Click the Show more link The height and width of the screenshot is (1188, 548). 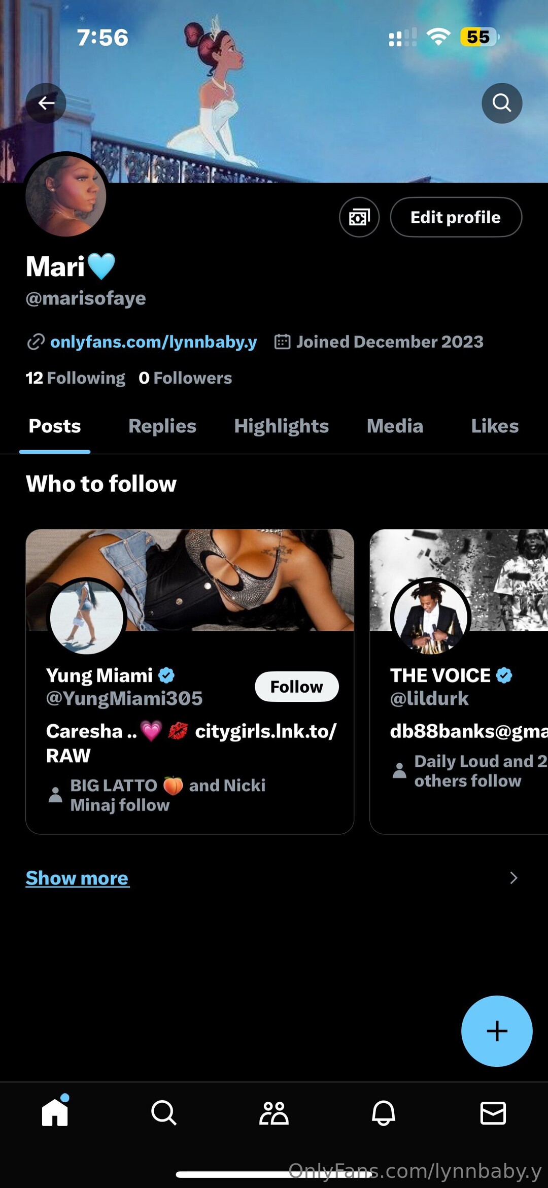point(77,878)
